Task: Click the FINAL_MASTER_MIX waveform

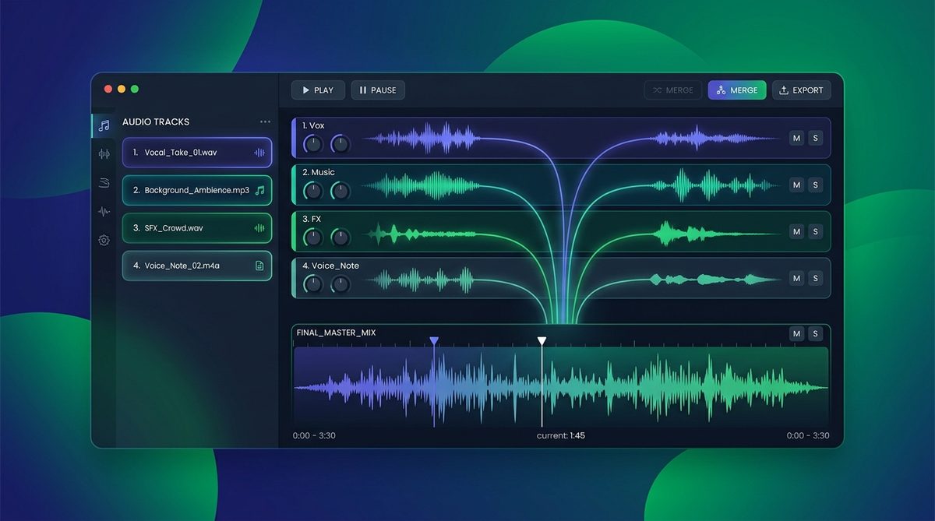Action: tap(560, 387)
